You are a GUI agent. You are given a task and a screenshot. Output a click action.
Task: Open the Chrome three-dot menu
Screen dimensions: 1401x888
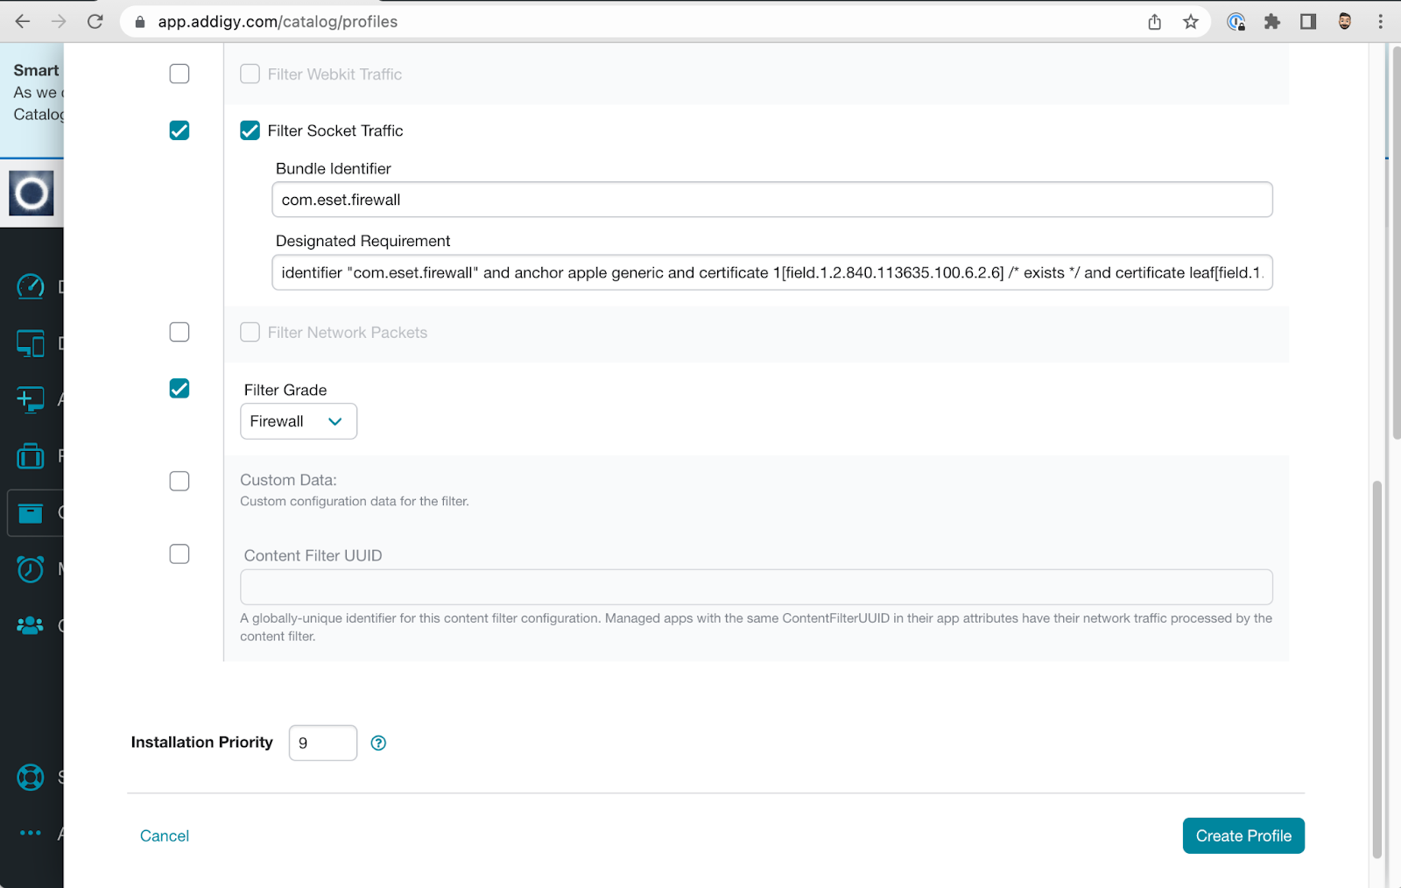1379,22
